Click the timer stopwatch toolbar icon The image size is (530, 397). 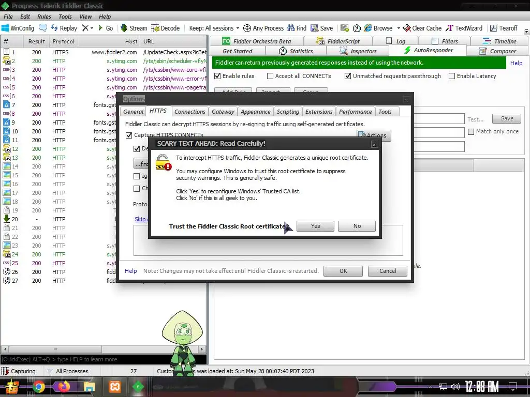[357, 28]
